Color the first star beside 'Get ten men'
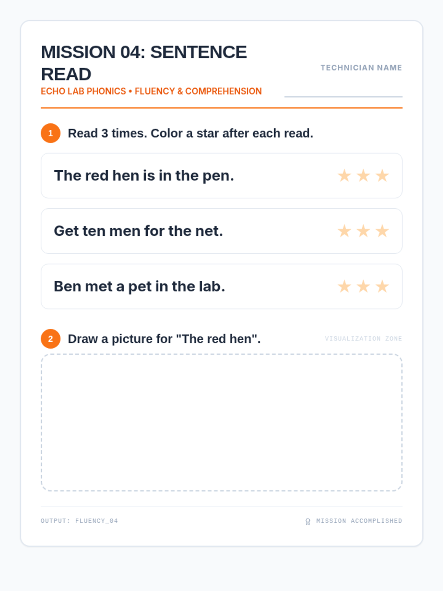443x591 pixels. point(344,231)
